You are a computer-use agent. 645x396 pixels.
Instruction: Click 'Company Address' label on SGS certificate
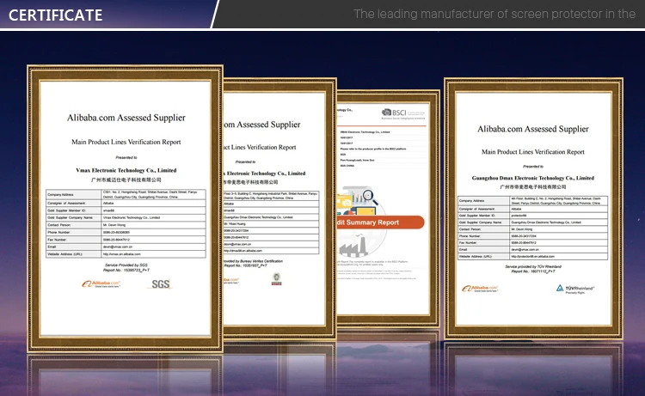60,195
